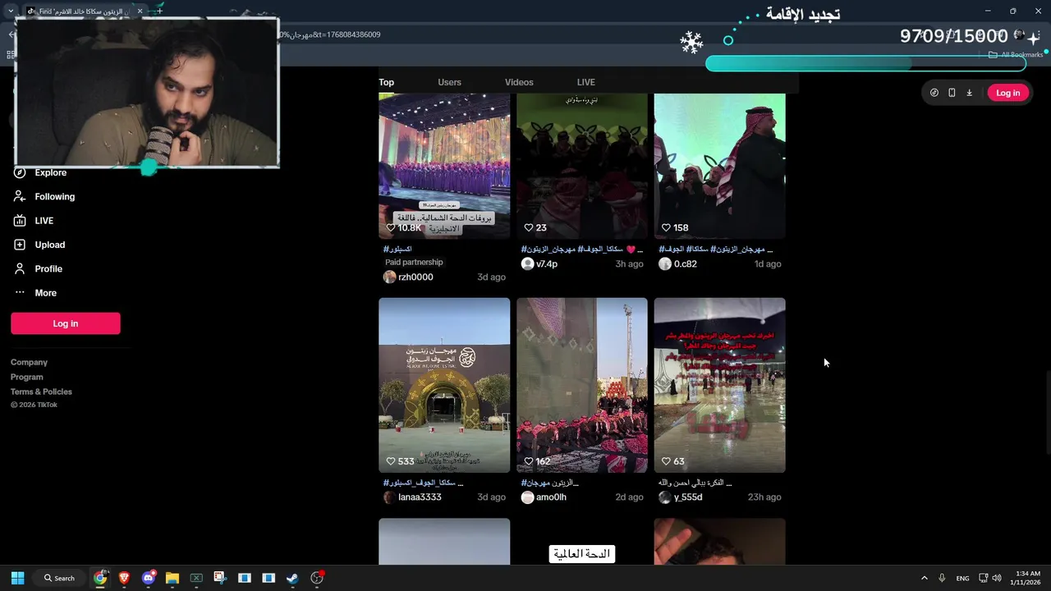Switch to the Top results tab

[386, 82]
